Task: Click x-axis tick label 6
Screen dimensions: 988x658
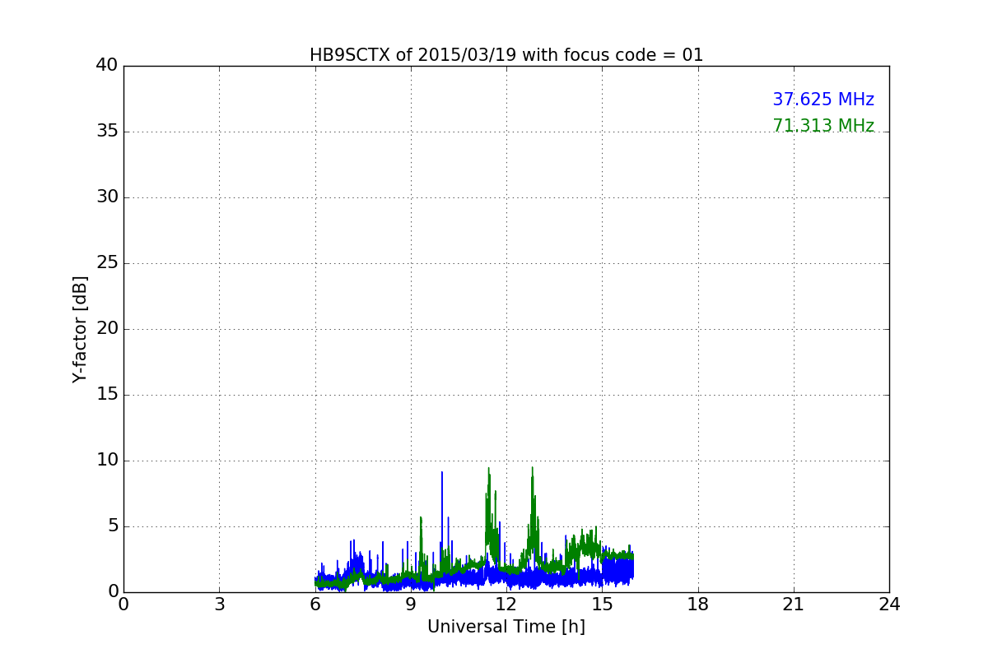Action: (x=315, y=605)
